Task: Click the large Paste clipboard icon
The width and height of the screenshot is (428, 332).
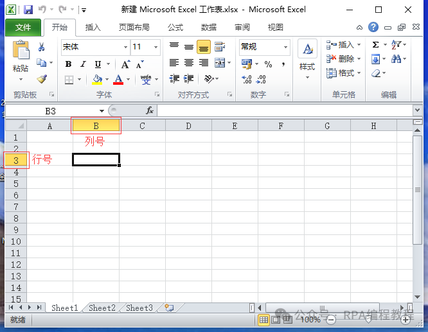Action: tap(21, 49)
